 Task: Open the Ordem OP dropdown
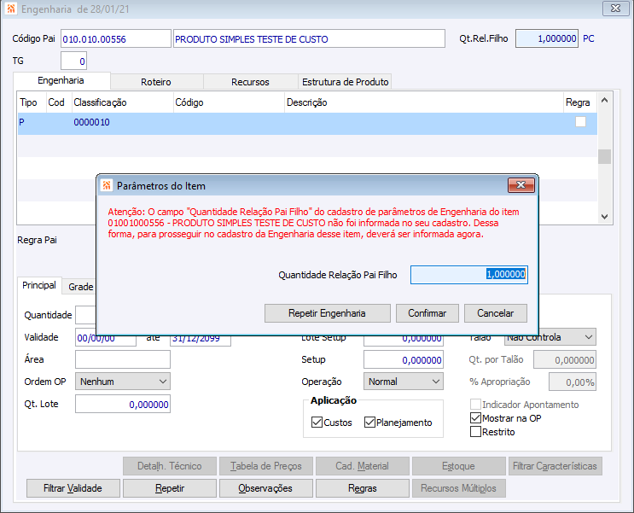click(123, 382)
